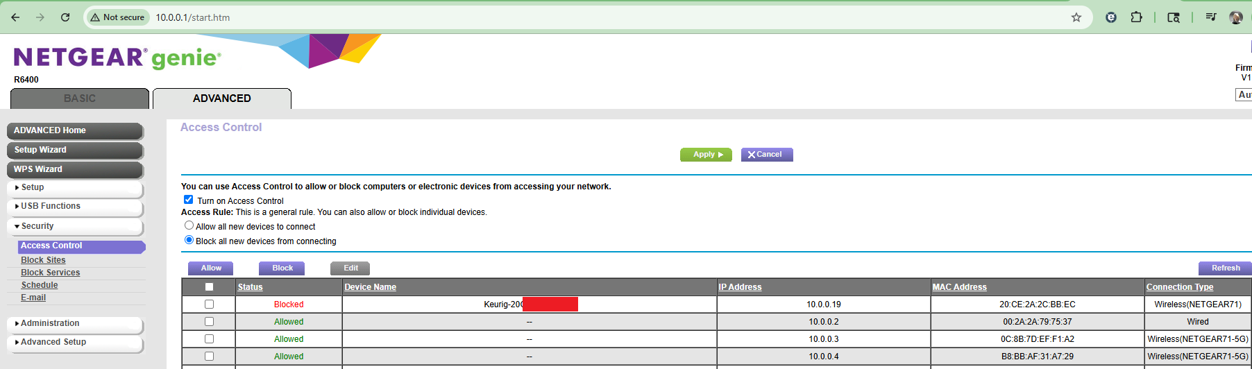Go back using browser back arrow
1252x369 pixels.
[15, 17]
